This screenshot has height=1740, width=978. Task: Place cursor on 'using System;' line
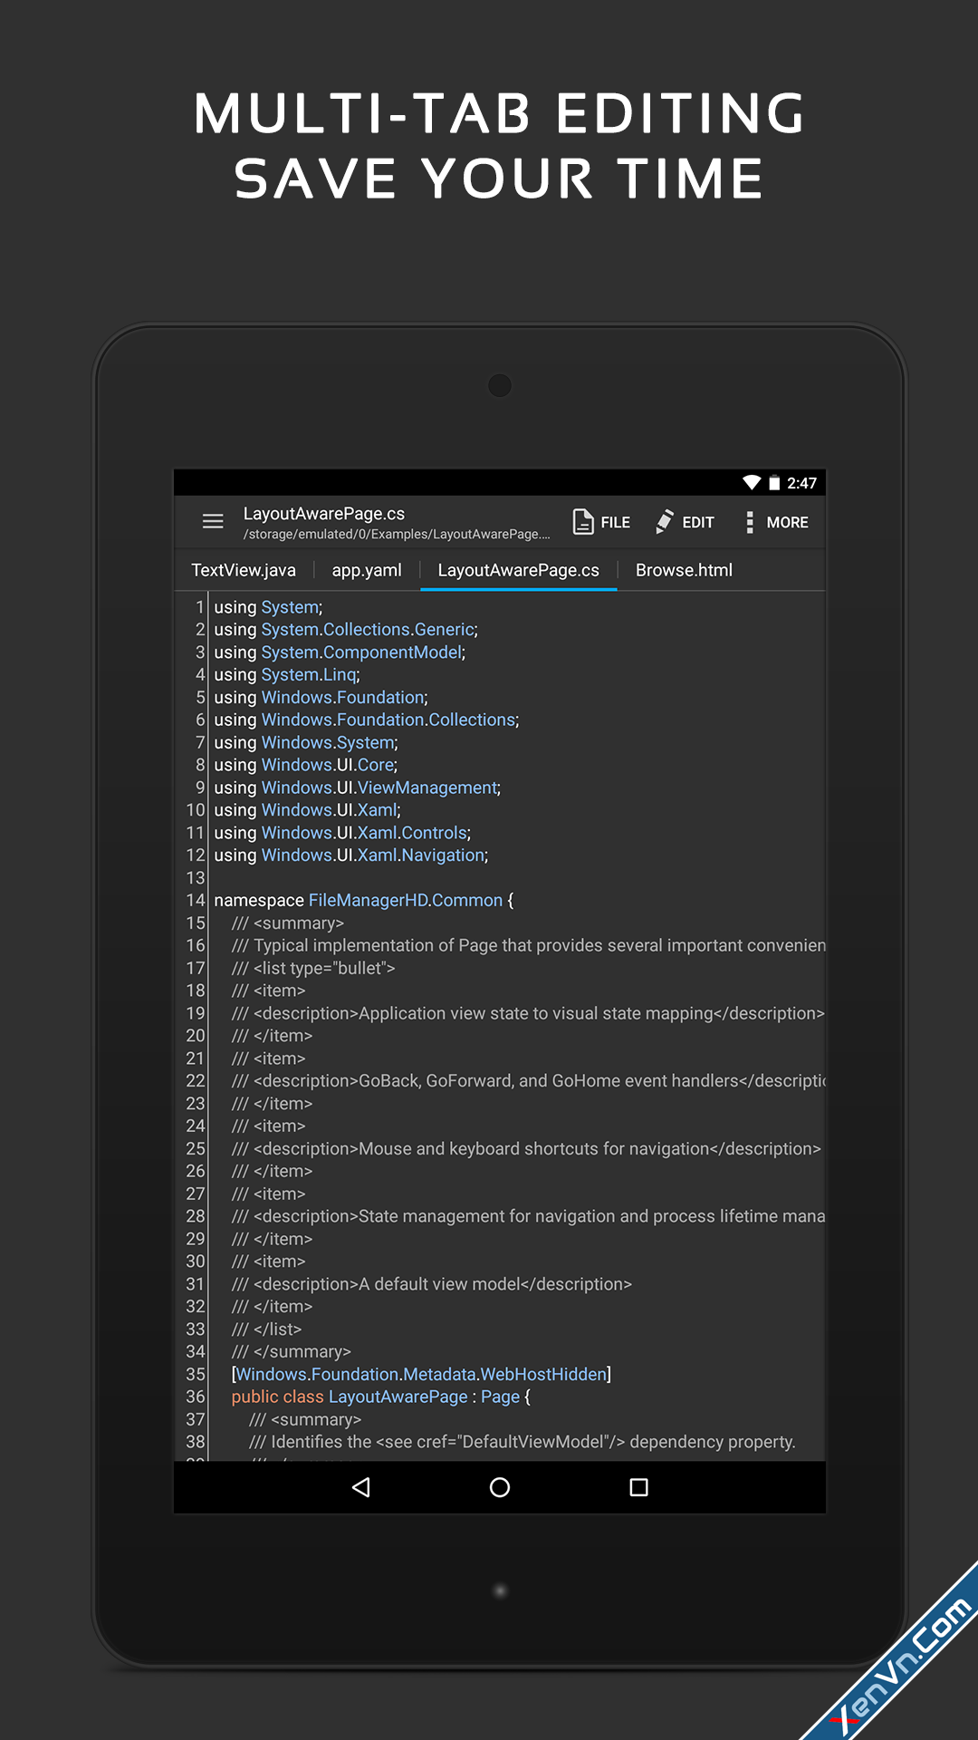[268, 607]
